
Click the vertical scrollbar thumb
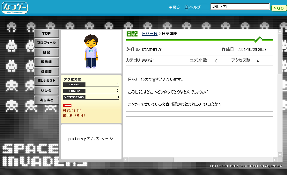click(280, 54)
